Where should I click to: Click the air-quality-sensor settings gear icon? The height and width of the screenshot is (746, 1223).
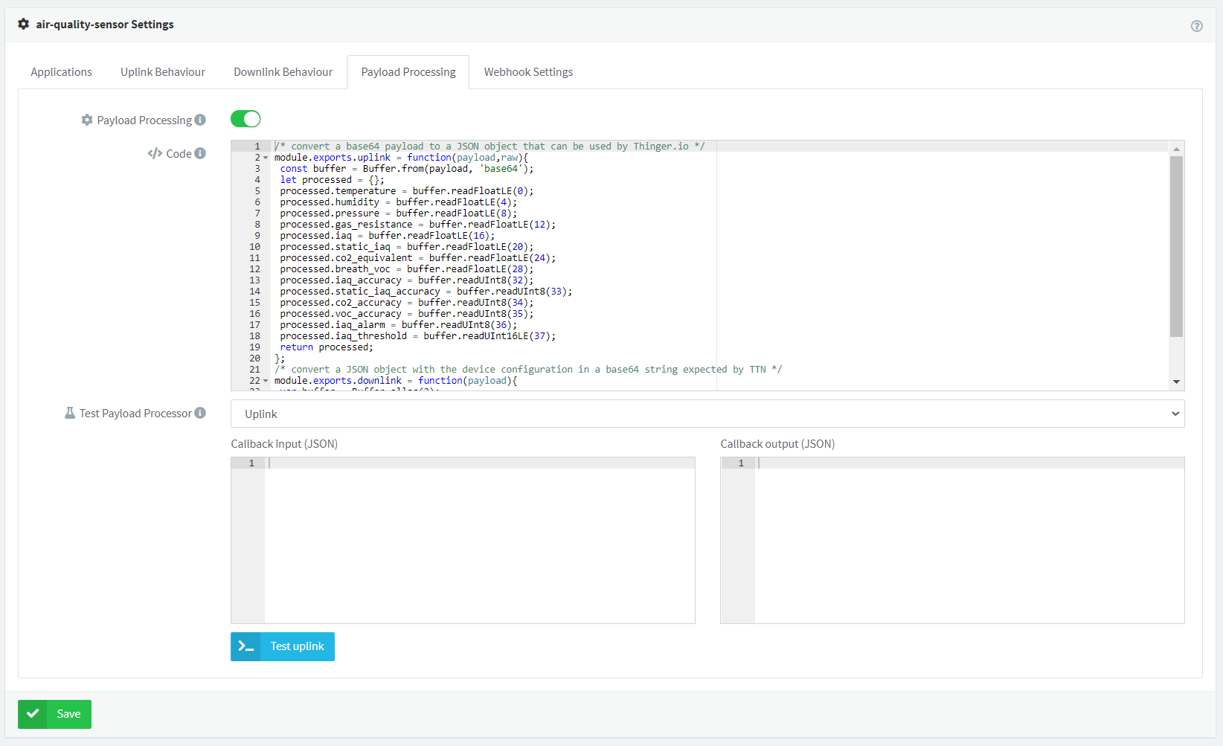(23, 24)
